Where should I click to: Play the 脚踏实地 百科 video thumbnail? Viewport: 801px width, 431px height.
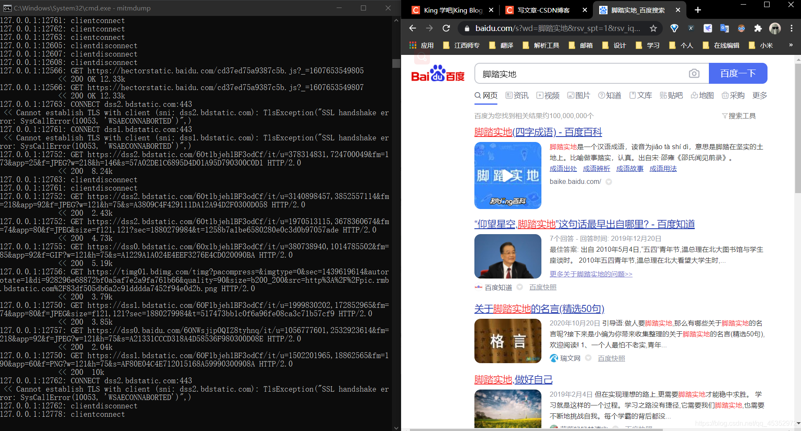point(508,175)
